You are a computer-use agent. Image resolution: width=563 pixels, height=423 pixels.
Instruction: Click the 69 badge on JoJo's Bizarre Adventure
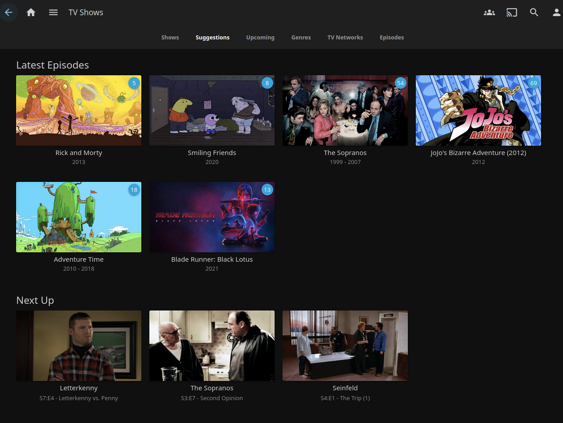pyautogui.click(x=533, y=83)
